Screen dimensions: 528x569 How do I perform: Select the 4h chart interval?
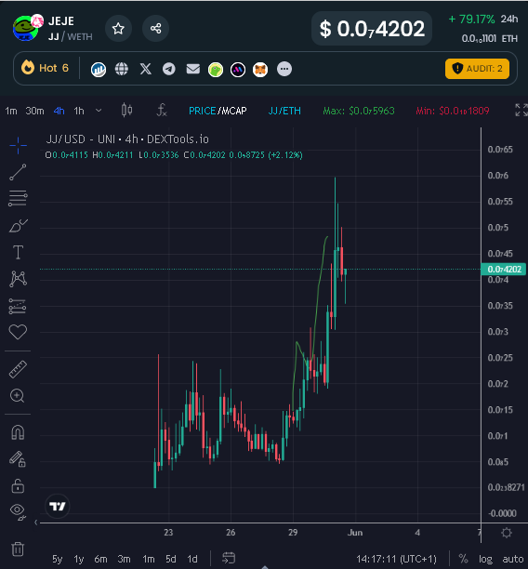(59, 111)
